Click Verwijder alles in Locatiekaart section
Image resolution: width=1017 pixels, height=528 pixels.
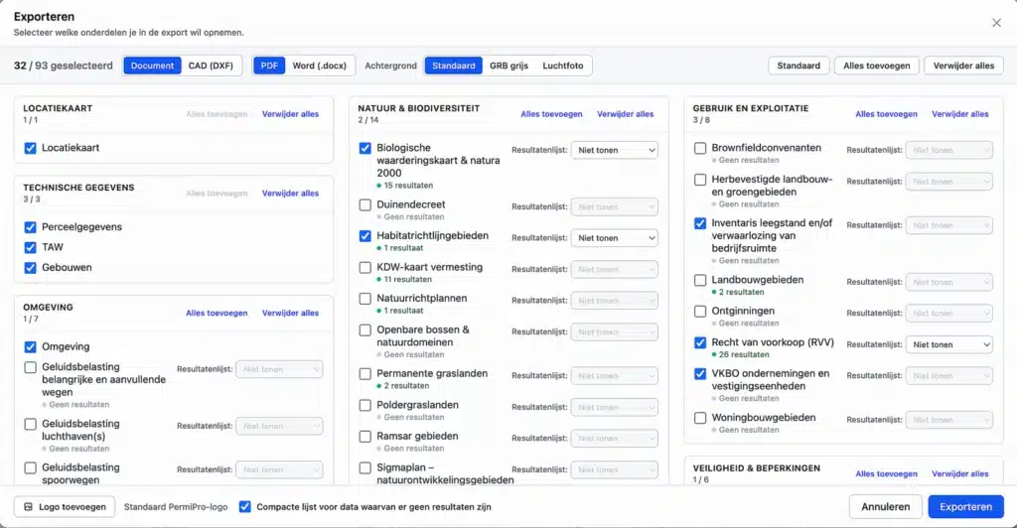coord(290,114)
